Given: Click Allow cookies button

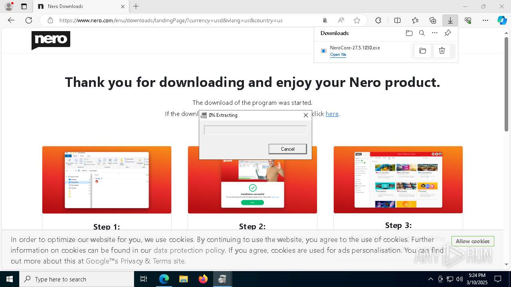Looking at the screenshot, I should click(x=473, y=241).
